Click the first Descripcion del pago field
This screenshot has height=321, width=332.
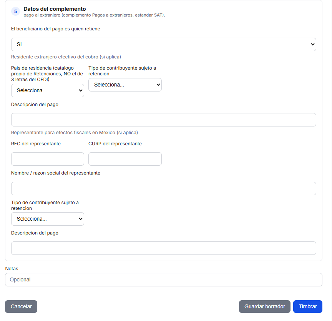tap(163, 120)
